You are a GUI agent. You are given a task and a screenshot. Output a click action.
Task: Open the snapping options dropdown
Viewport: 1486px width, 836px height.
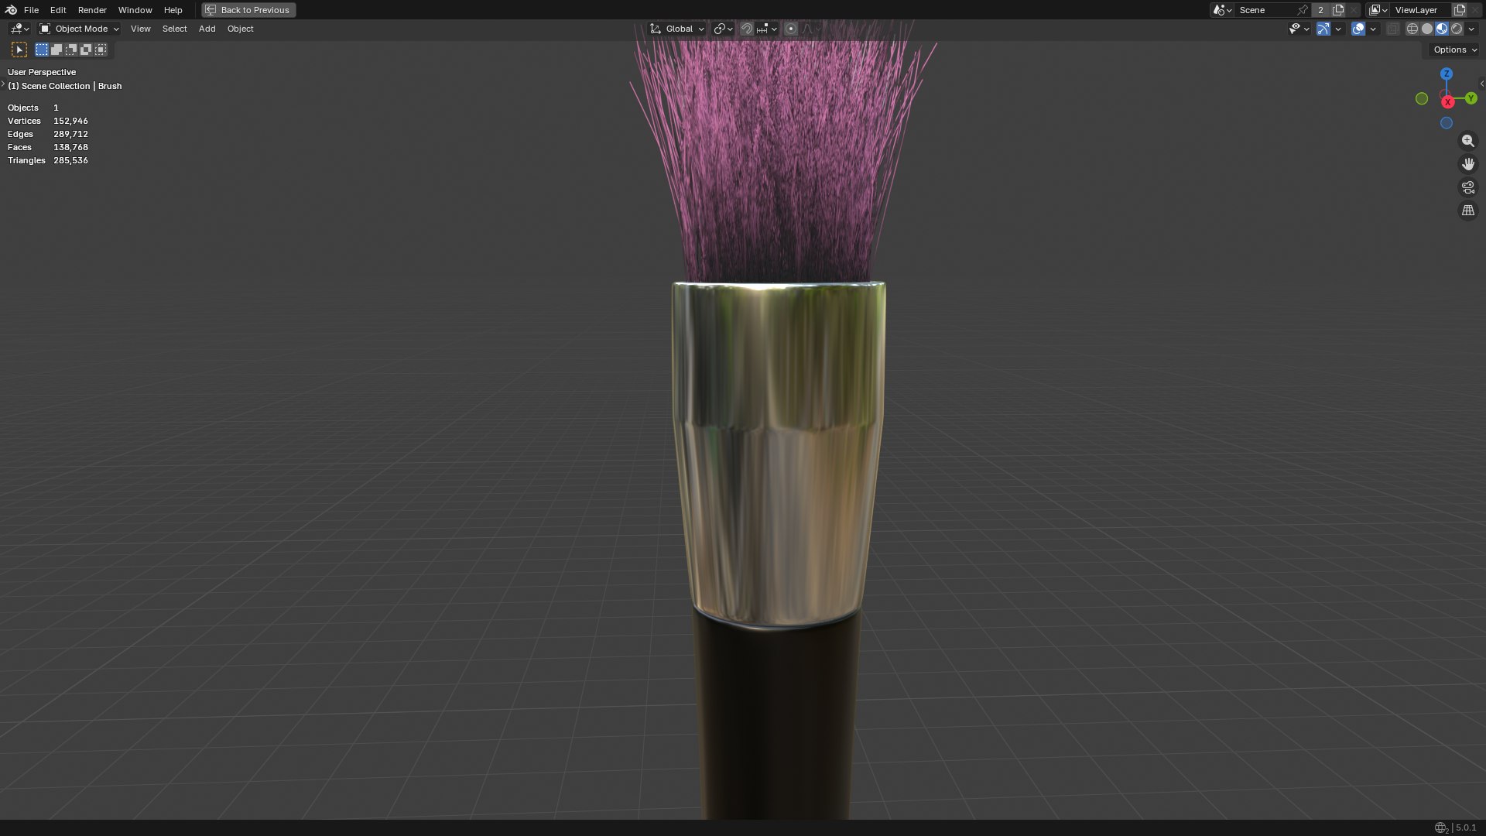point(767,29)
